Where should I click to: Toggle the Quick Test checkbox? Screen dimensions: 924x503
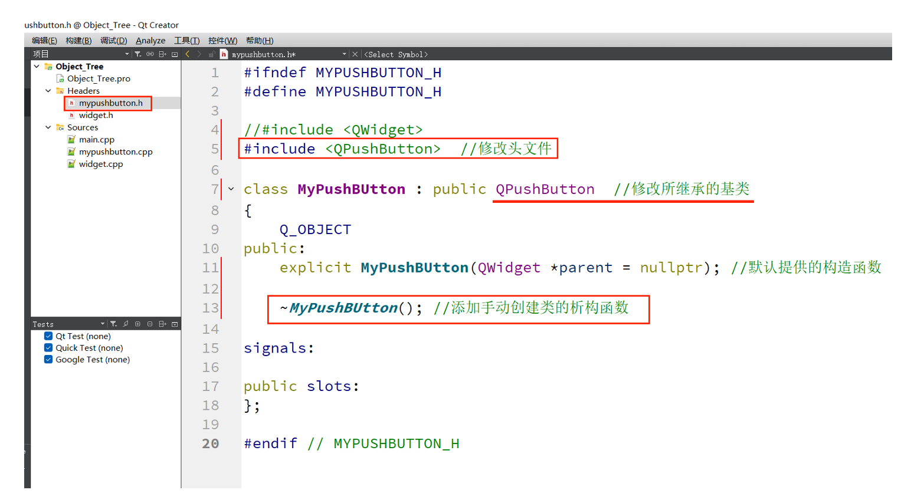pos(48,347)
